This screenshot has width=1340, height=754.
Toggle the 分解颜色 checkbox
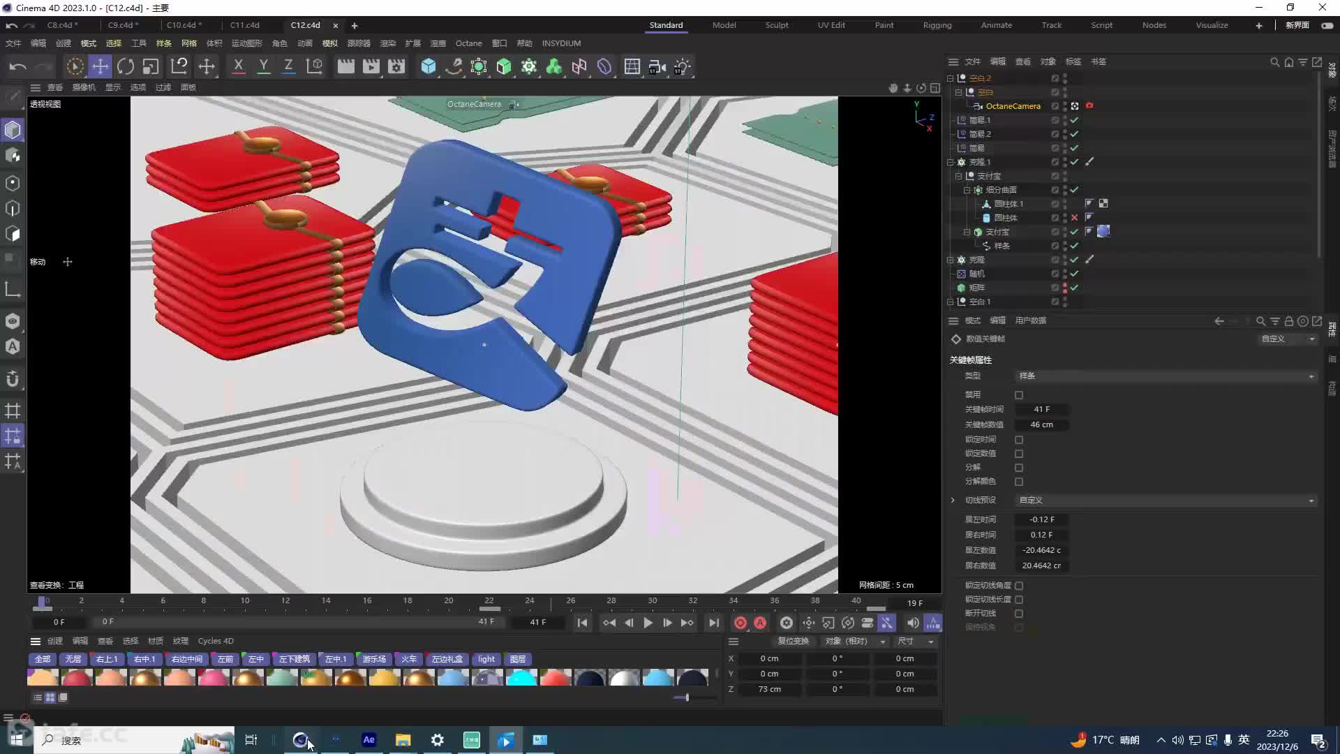coord(1019,482)
